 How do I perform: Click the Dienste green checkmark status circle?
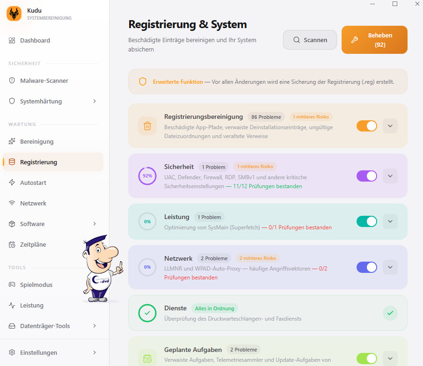(147, 313)
